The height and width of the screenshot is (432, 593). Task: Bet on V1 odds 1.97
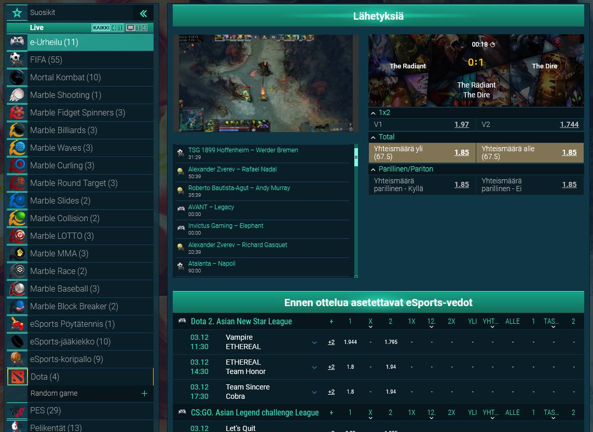point(422,125)
